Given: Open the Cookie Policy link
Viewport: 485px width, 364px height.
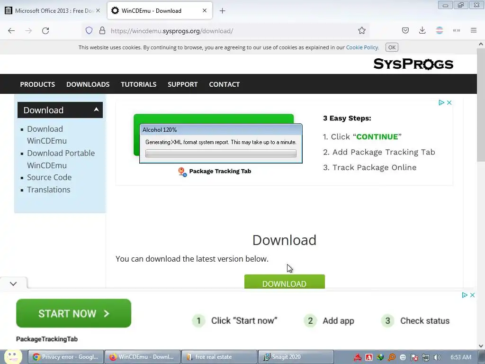Looking at the screenshot, I should tap(362, 47).
